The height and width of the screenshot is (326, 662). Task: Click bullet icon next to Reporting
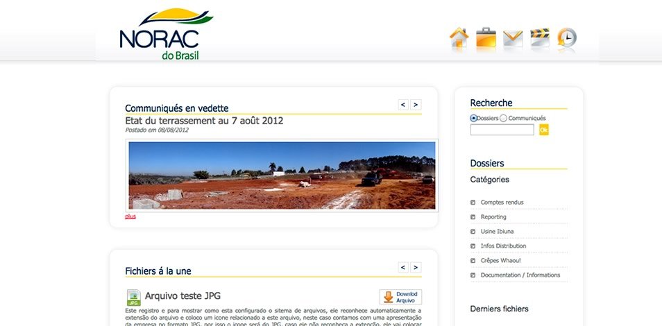click(x=473, y=217)
